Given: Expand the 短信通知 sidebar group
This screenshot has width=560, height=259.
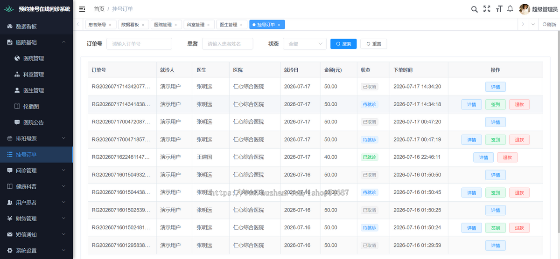Looking at the screenshot, I should pyautogui.click(x=36, y=235).
